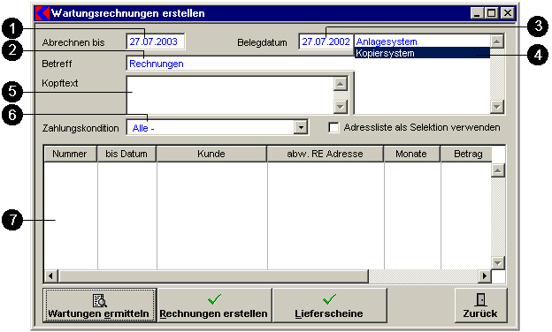Click the abw. RE Adresse column header

pos(326,154)
